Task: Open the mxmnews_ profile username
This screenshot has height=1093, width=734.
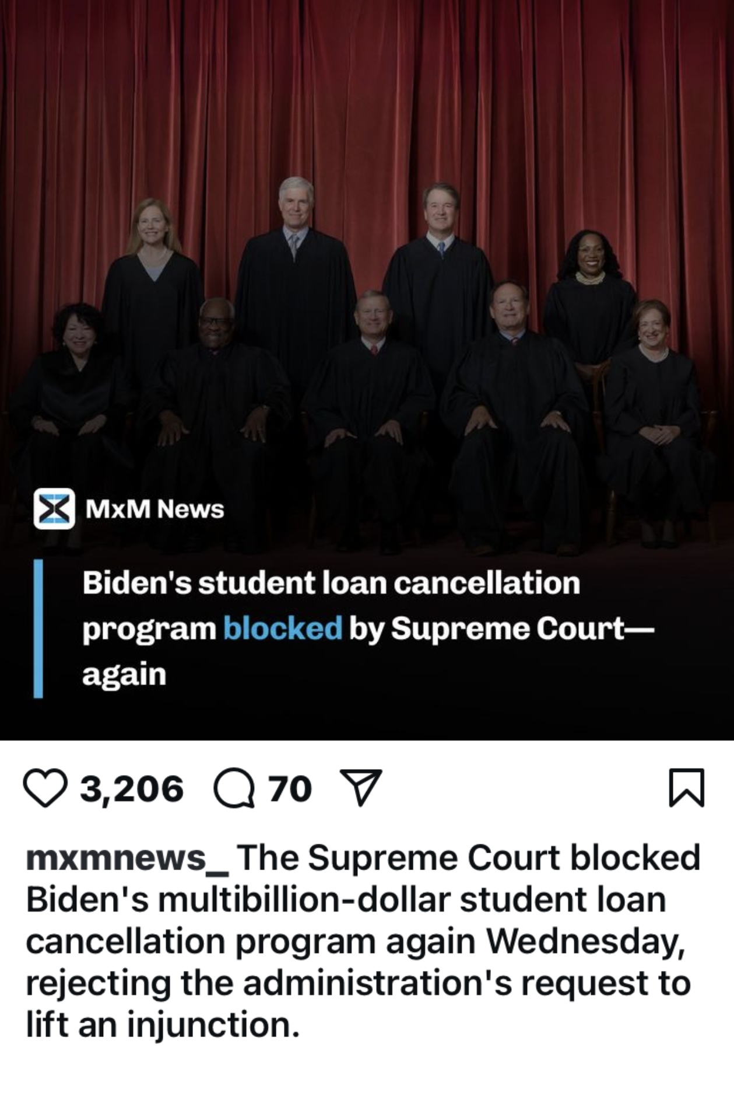Action: (128, 858)
